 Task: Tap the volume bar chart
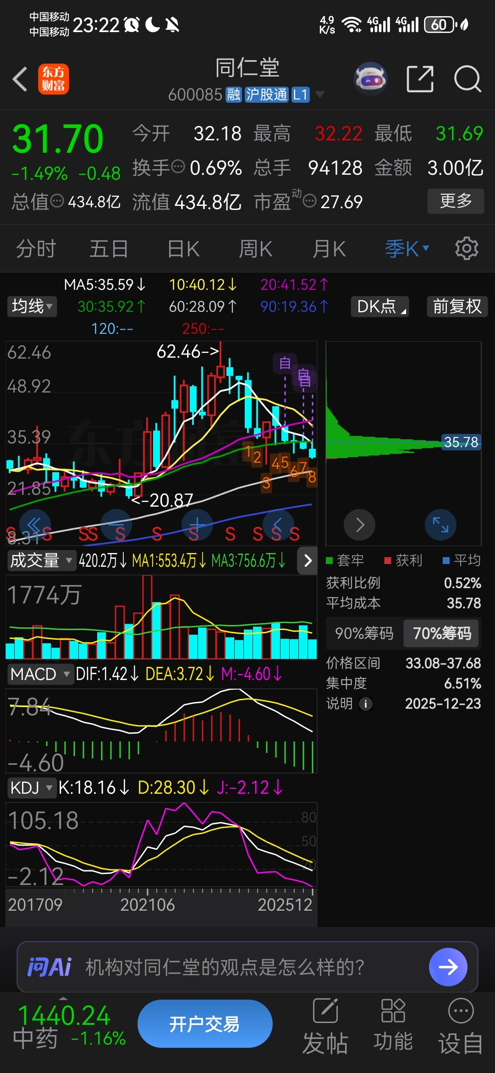pyautogui.click(x=161, y=617)
